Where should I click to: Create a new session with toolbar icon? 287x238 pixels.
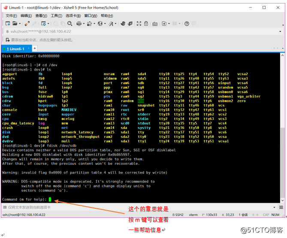pos(8,24)
